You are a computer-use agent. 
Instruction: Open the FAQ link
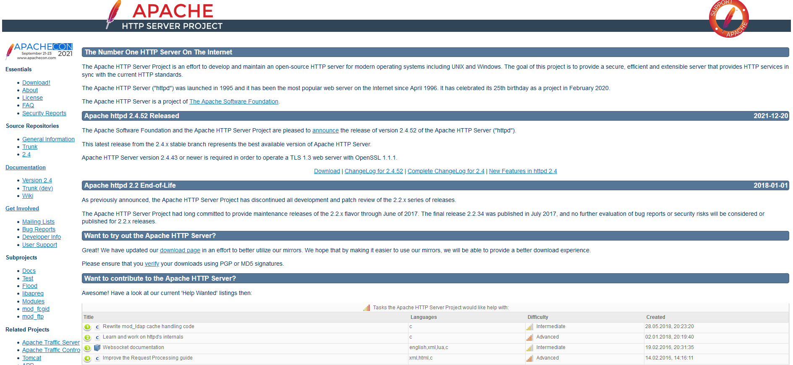point(28,105)
